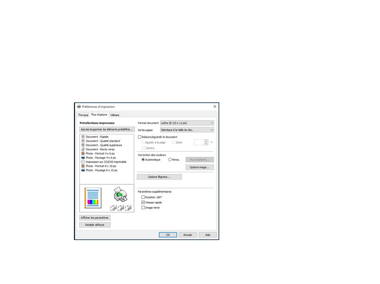Enable Réduire/Agrandir le document checkbox
Screen dimensions: 380x284
tap(140, 137)
